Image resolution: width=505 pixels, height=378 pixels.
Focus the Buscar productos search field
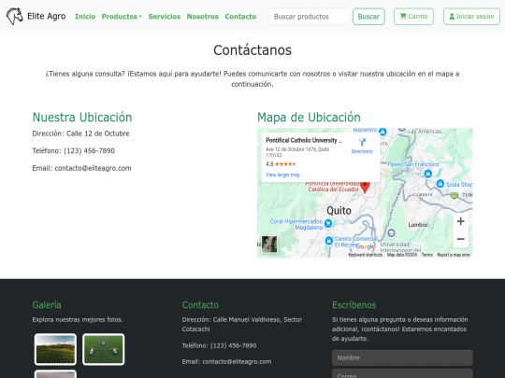tap(310, 17)
